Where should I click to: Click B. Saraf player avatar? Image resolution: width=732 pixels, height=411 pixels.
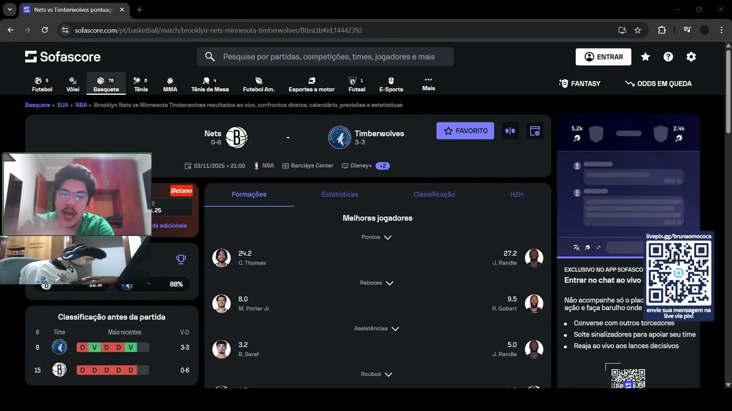click(221, 349)
